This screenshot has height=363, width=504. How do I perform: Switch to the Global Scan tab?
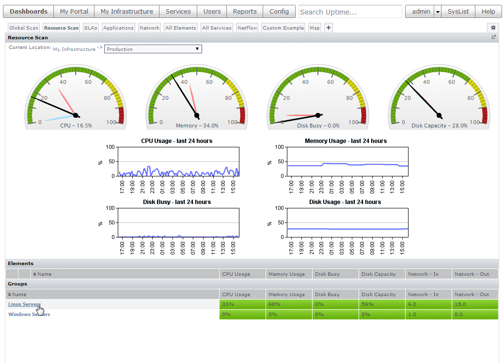coord(23,28)
